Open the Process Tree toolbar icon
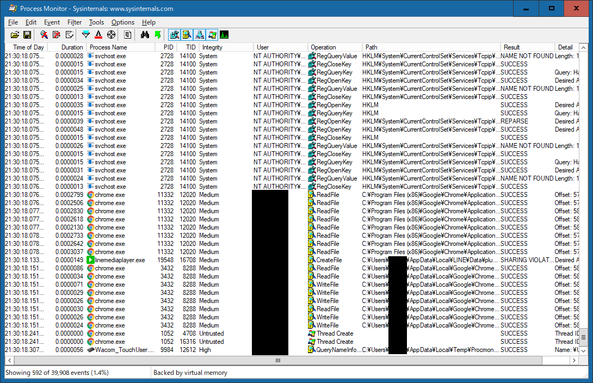 point(128,35)
